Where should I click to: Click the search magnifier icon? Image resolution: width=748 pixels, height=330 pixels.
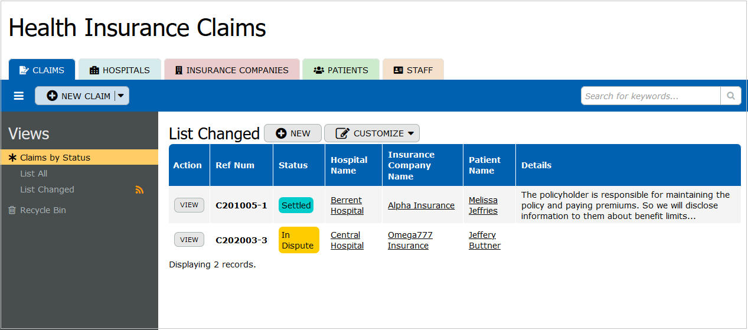(x=731, y=96)
